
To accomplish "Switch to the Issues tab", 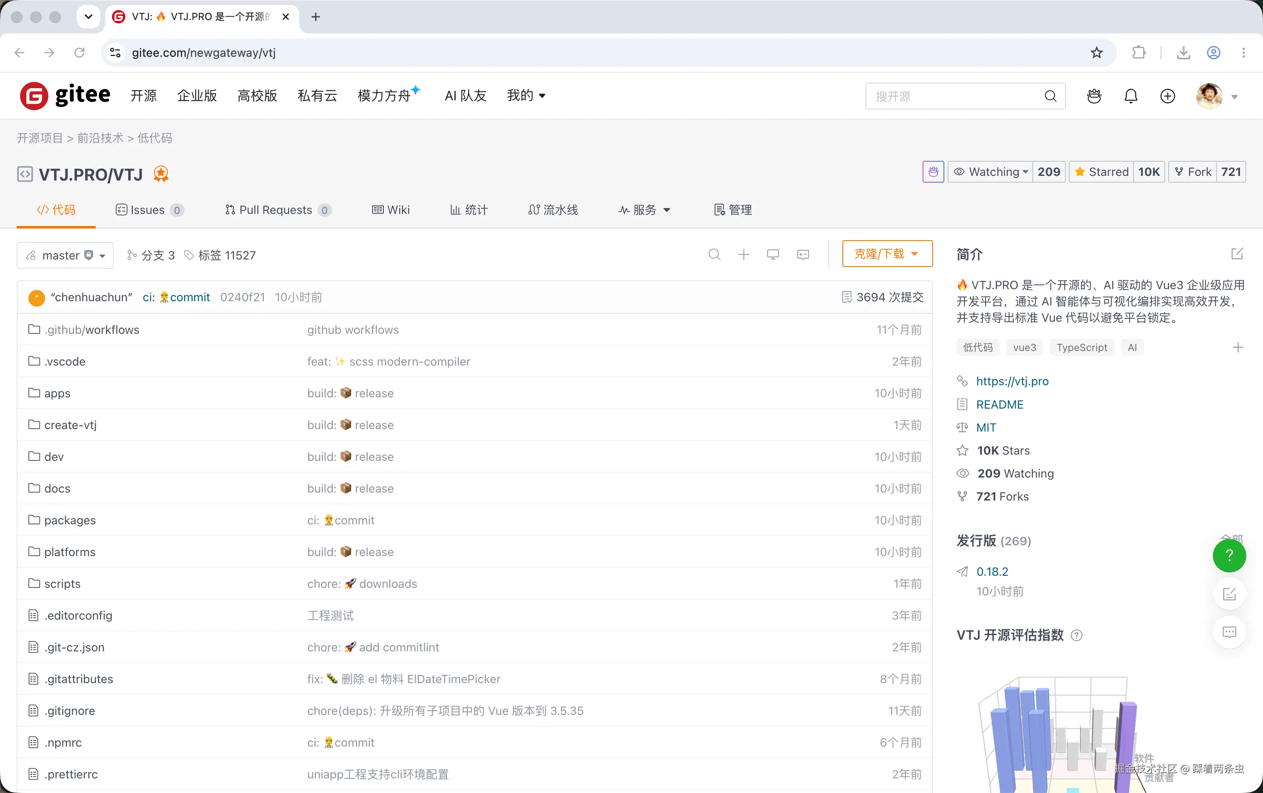I will 150,210.
